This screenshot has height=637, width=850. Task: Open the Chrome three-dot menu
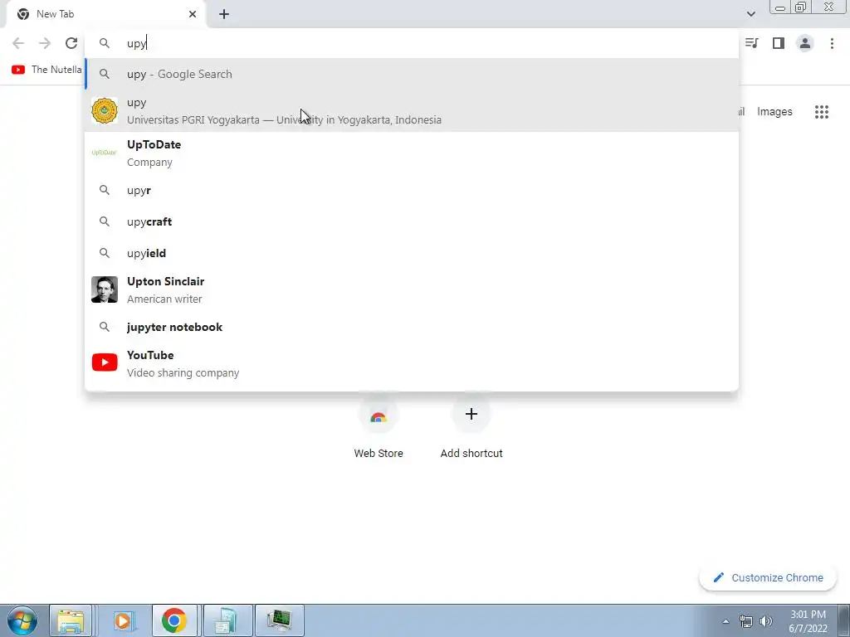coord(832,43)
